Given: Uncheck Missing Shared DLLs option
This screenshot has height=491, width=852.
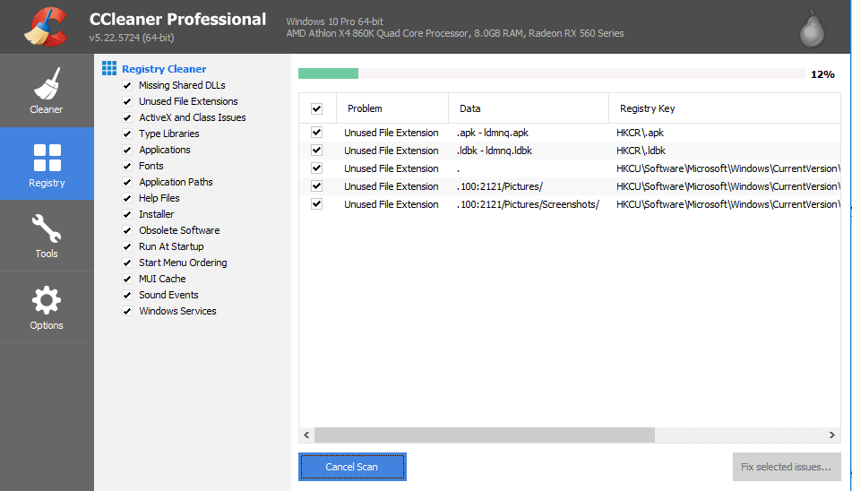Looking at the screenshot, I should pos(127,85).
